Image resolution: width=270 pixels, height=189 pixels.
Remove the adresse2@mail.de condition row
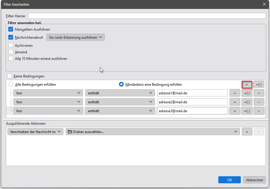tap(259, 102)
